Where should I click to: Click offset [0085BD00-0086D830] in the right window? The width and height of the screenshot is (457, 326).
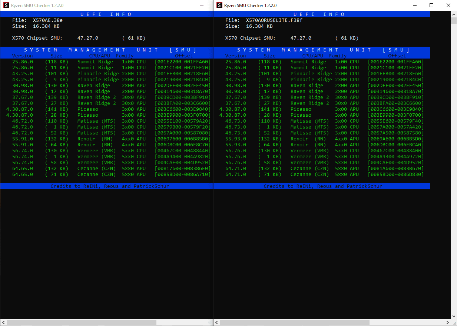(x=396, y=174)
